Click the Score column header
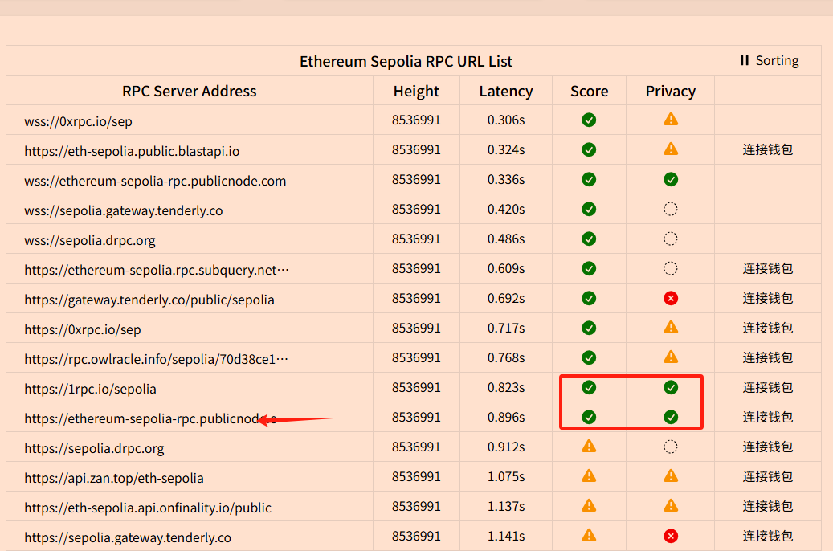 point(589,91)
